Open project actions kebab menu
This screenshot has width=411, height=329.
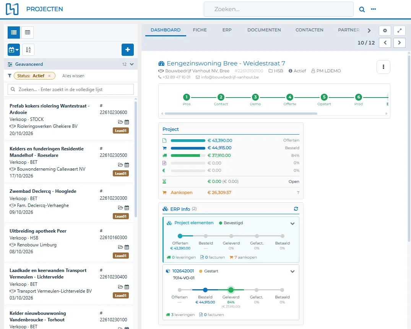point(383,67)
